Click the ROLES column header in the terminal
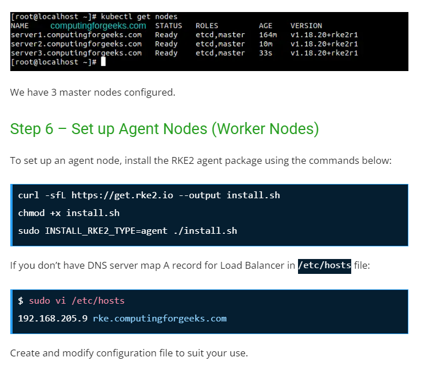This screenshot has height=365, width=421. (x=206, y=26)
